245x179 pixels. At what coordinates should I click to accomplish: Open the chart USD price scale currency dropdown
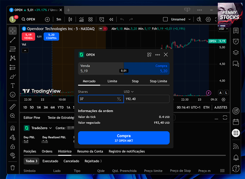pyautogui.click(x=223, y=29)
